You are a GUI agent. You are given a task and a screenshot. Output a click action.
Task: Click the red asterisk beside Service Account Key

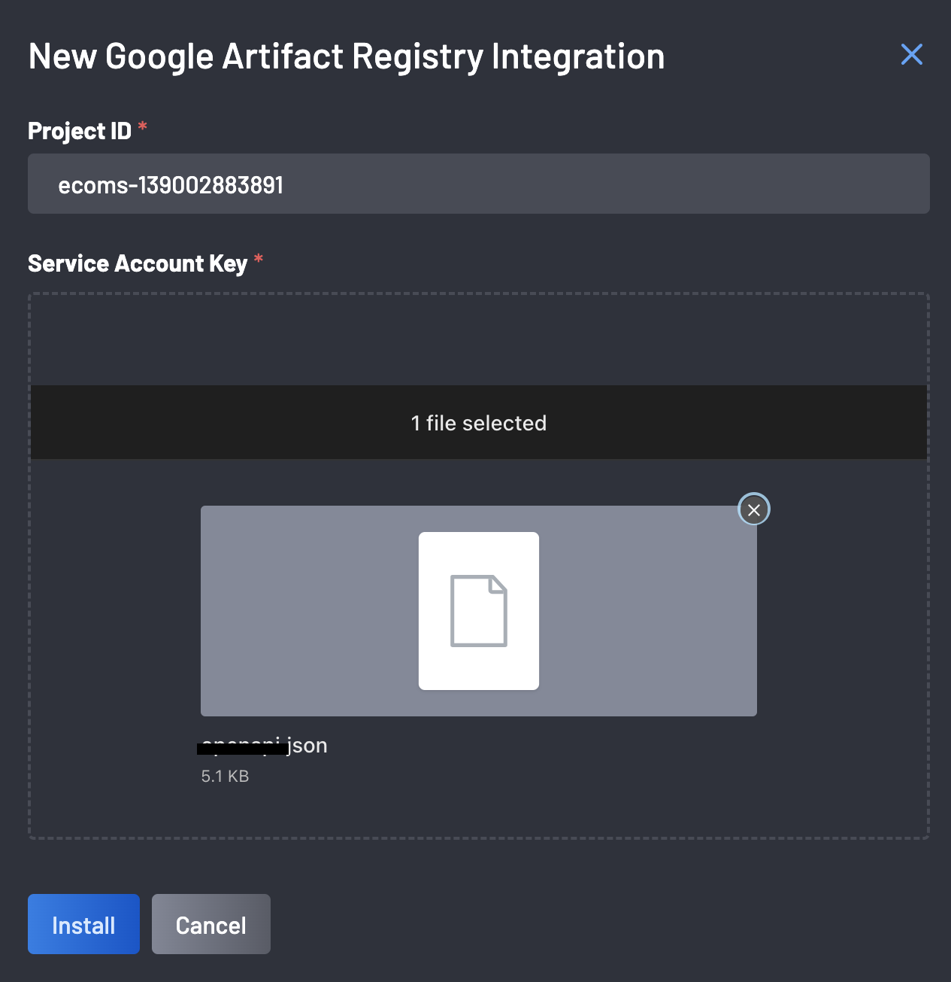tap(258, 260)
